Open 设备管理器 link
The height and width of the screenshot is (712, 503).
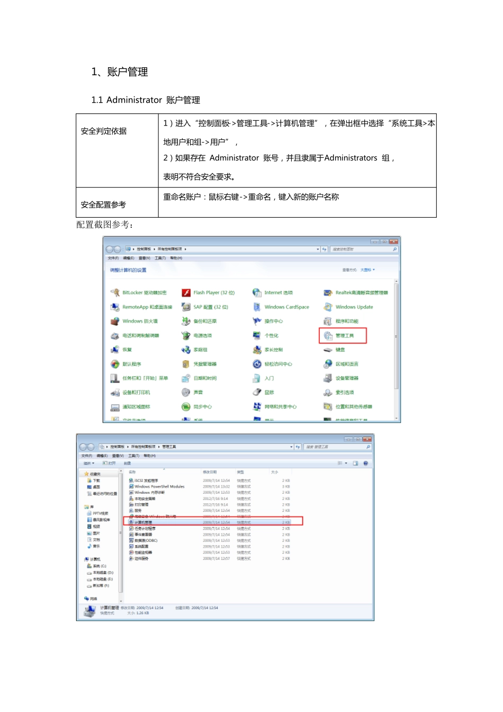click(x=341, y=378)
